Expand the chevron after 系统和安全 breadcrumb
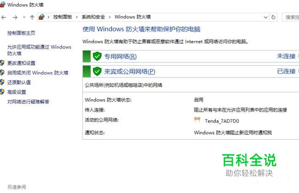The width and height of the screenshot is (299, 193). pyautogui.click(x=109, y=17)
